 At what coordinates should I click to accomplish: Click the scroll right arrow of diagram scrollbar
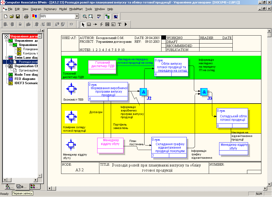tap(265, 188)
